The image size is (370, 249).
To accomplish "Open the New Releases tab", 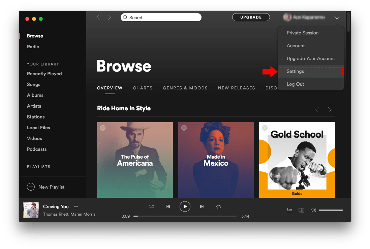I will coord(237,88).
